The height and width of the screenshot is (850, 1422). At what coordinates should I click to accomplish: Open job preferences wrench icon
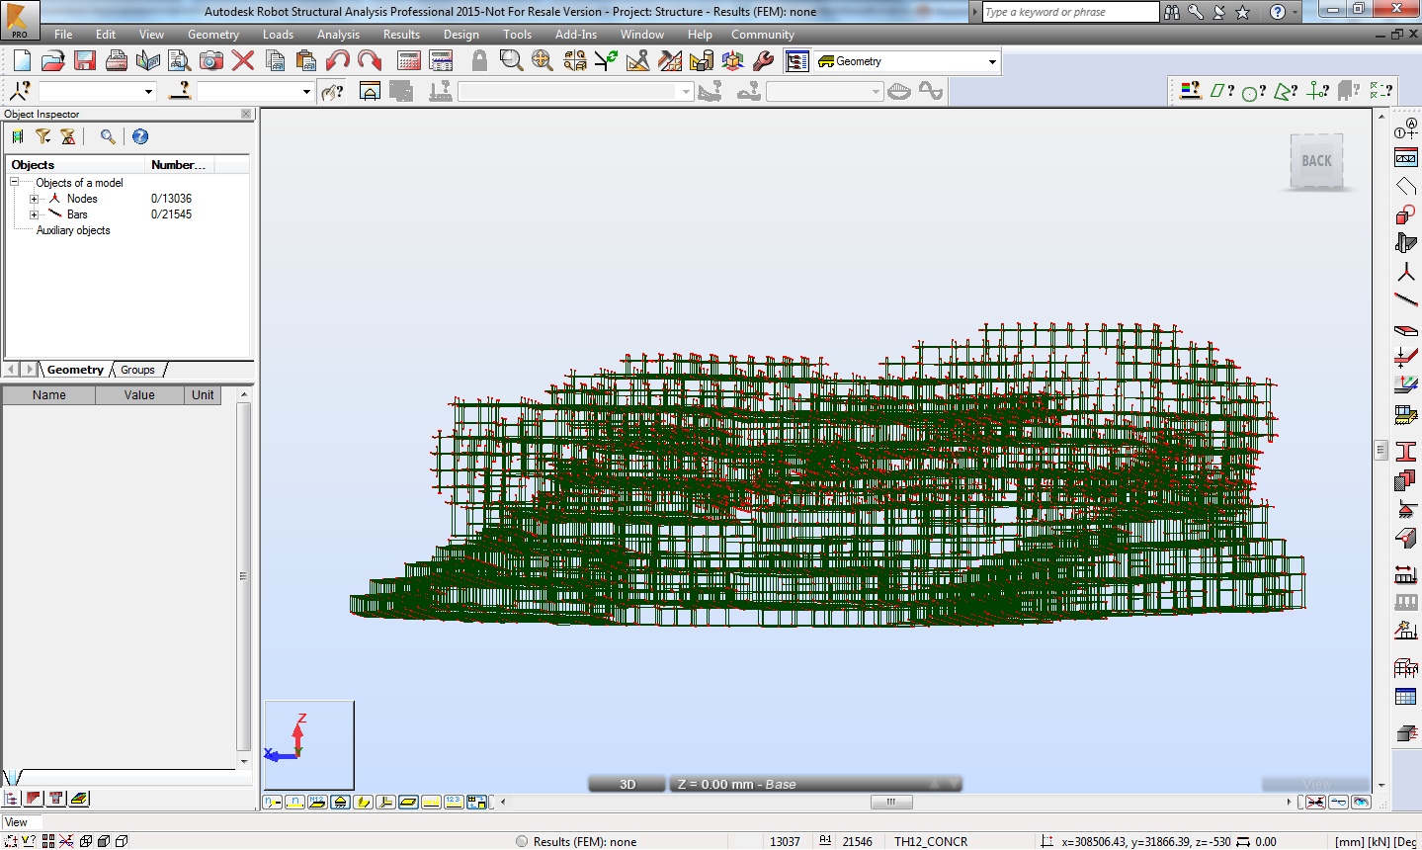[763, 61]
